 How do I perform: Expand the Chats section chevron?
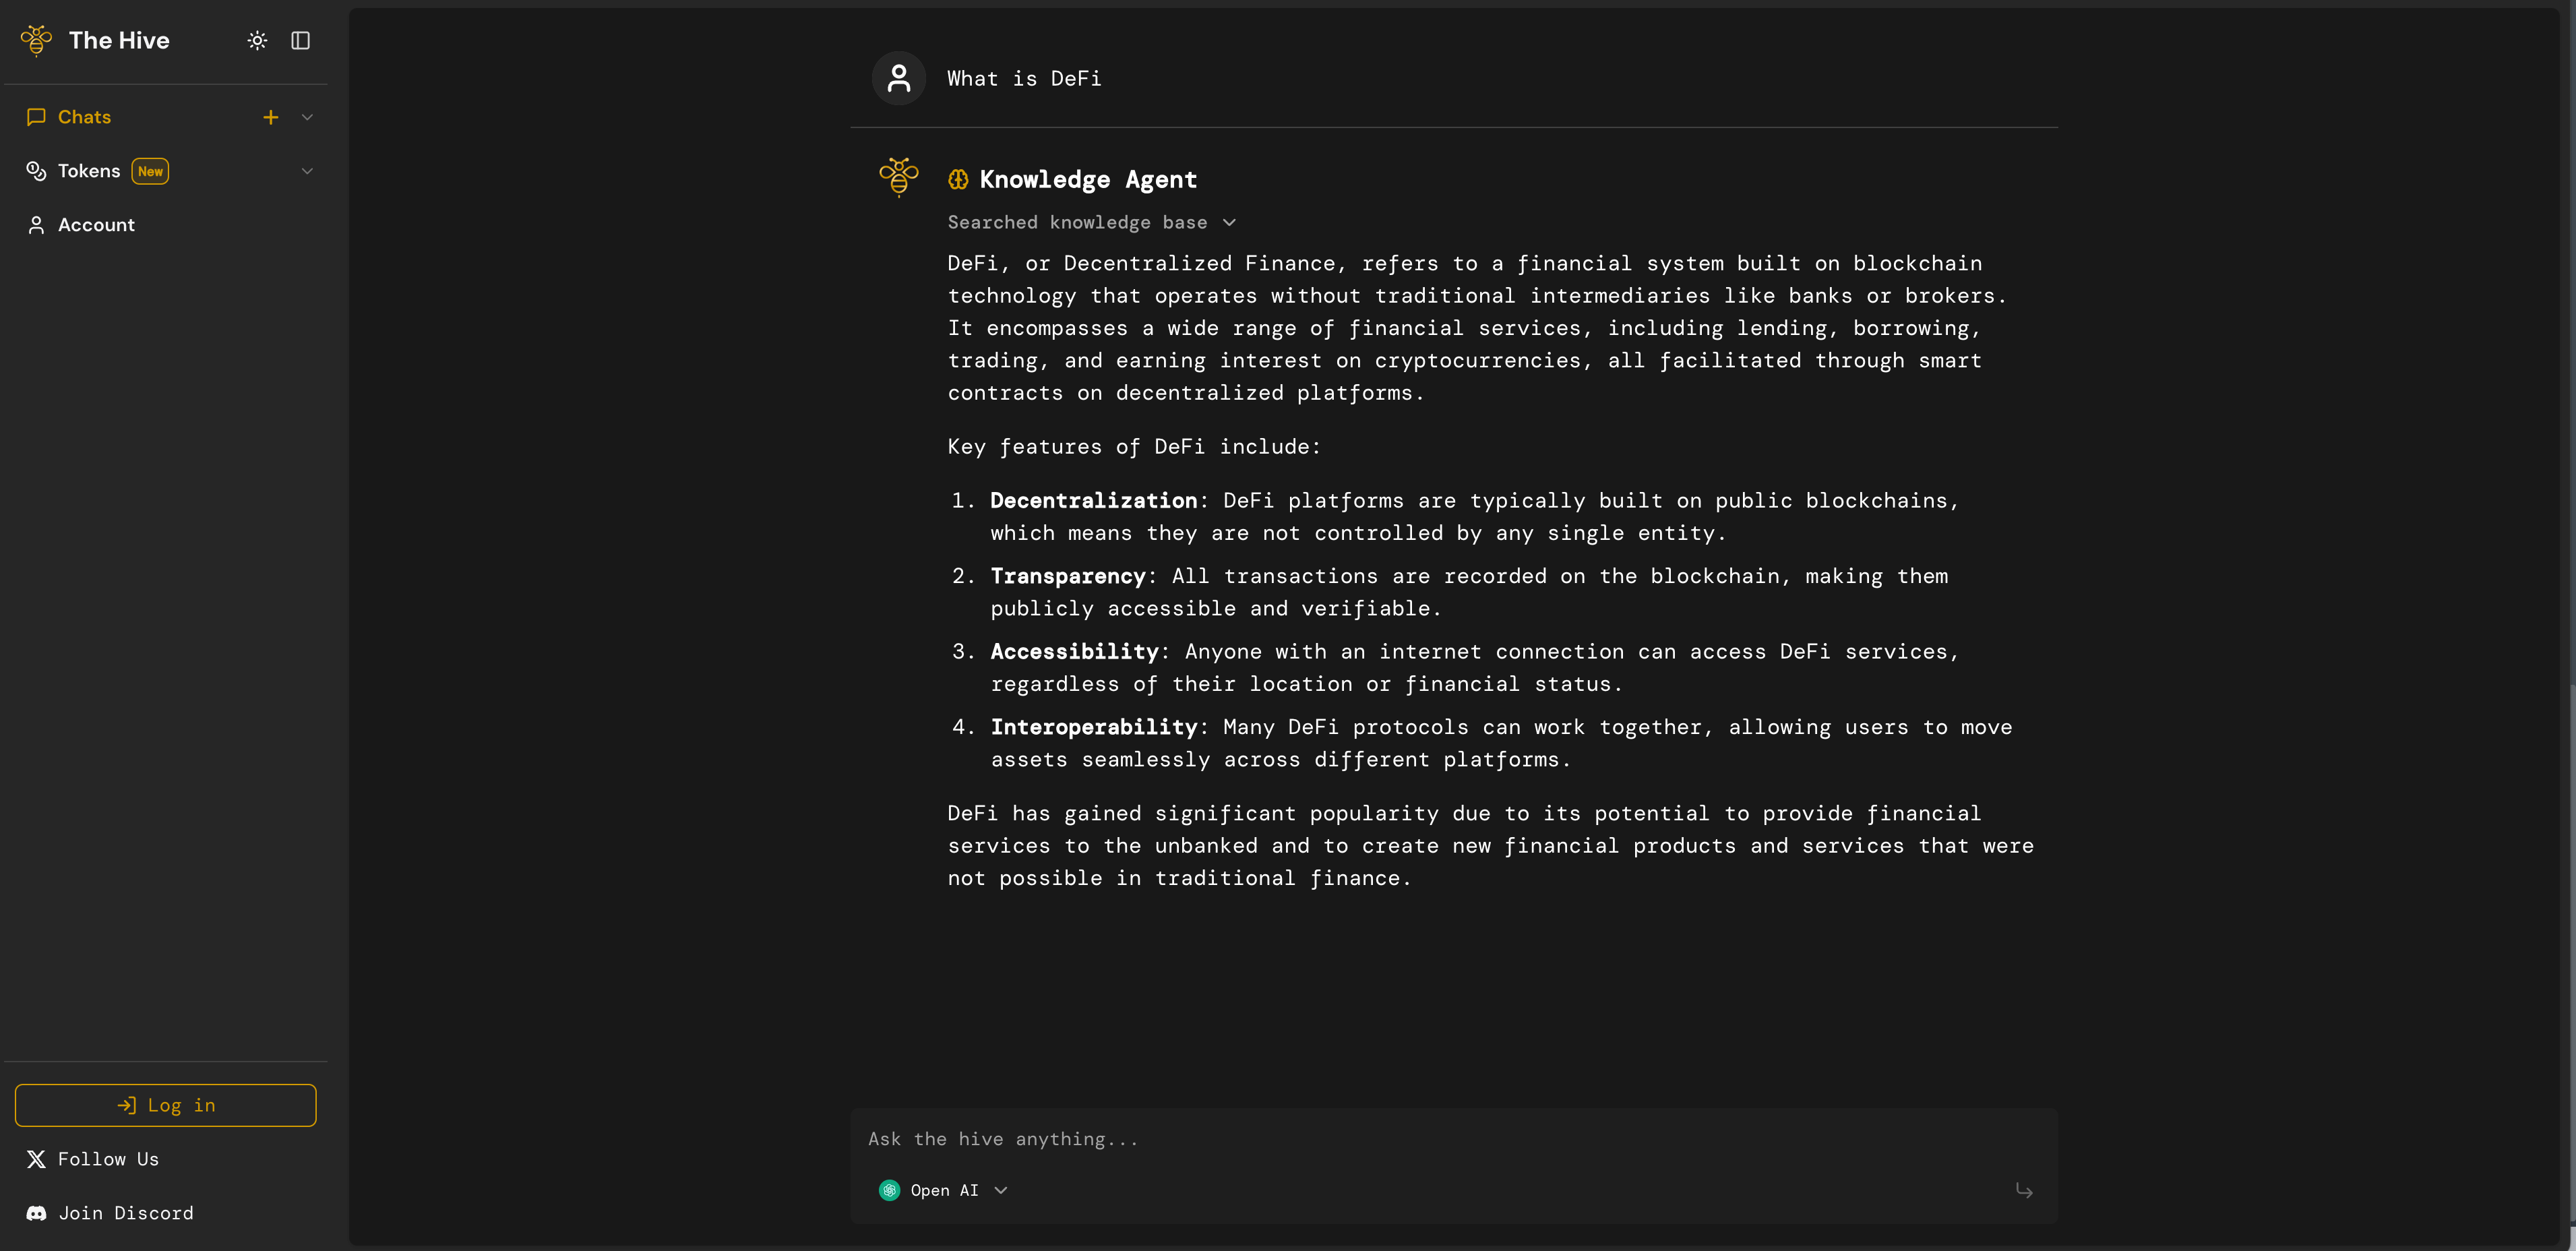coord(307,117)
